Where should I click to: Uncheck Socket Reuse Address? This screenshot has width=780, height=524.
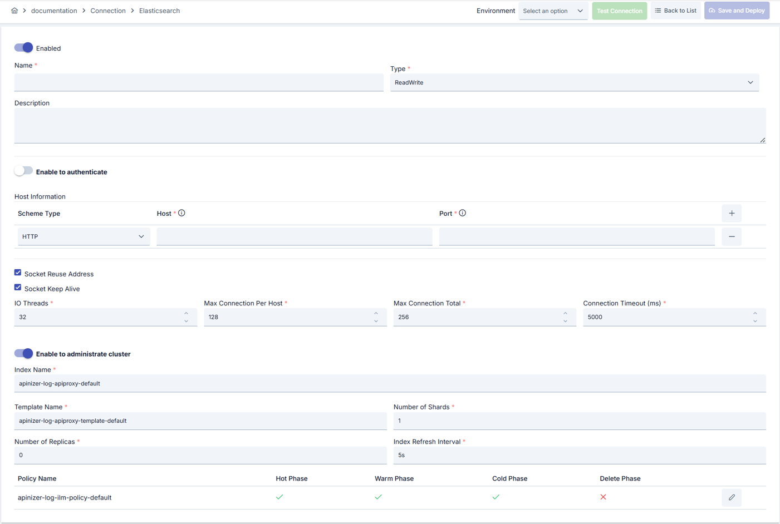coord(18,273)
